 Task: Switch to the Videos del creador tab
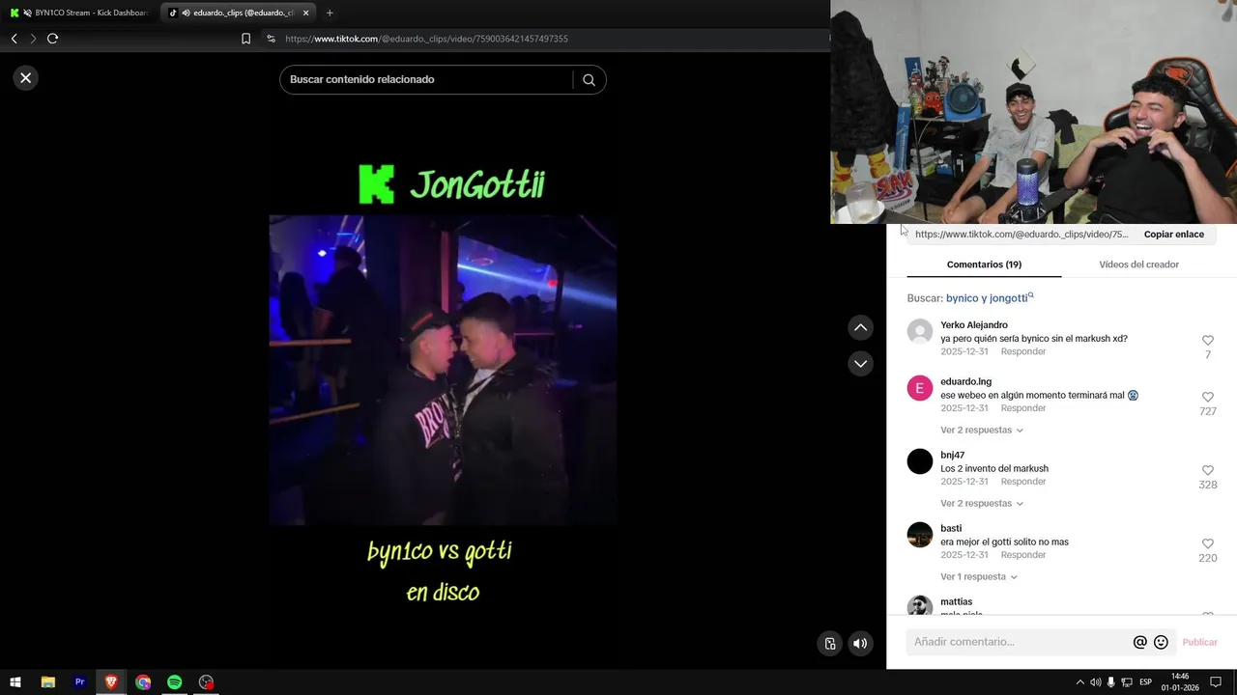click(x=1138, y=264)
